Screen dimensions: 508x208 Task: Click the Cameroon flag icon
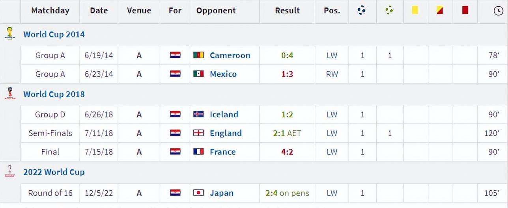(x=198, y=55)
